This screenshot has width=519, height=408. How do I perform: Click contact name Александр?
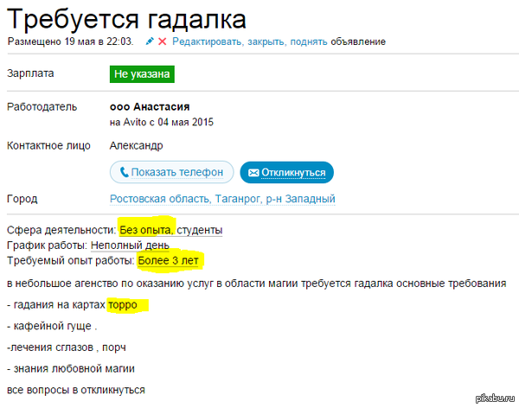(x=137, y=145)
